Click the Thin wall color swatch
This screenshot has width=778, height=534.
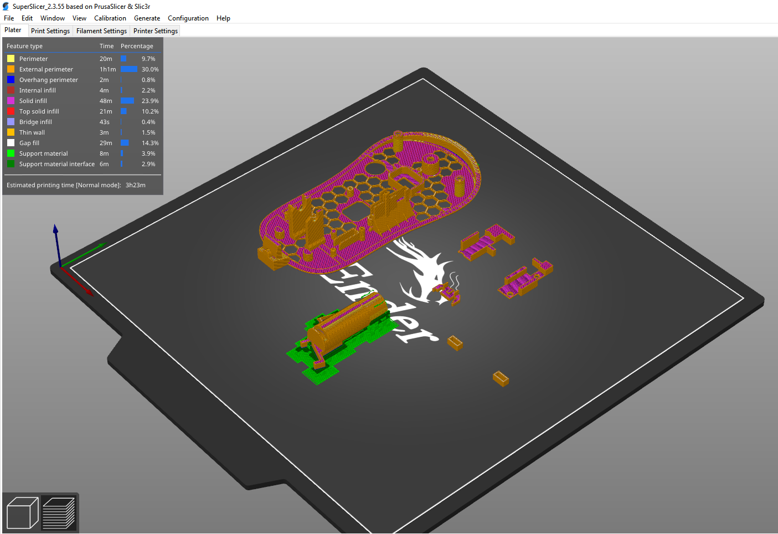click(11, 132)
